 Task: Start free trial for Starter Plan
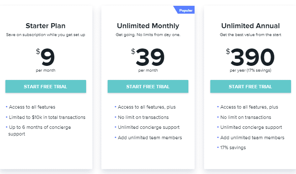tap(46, 86)
